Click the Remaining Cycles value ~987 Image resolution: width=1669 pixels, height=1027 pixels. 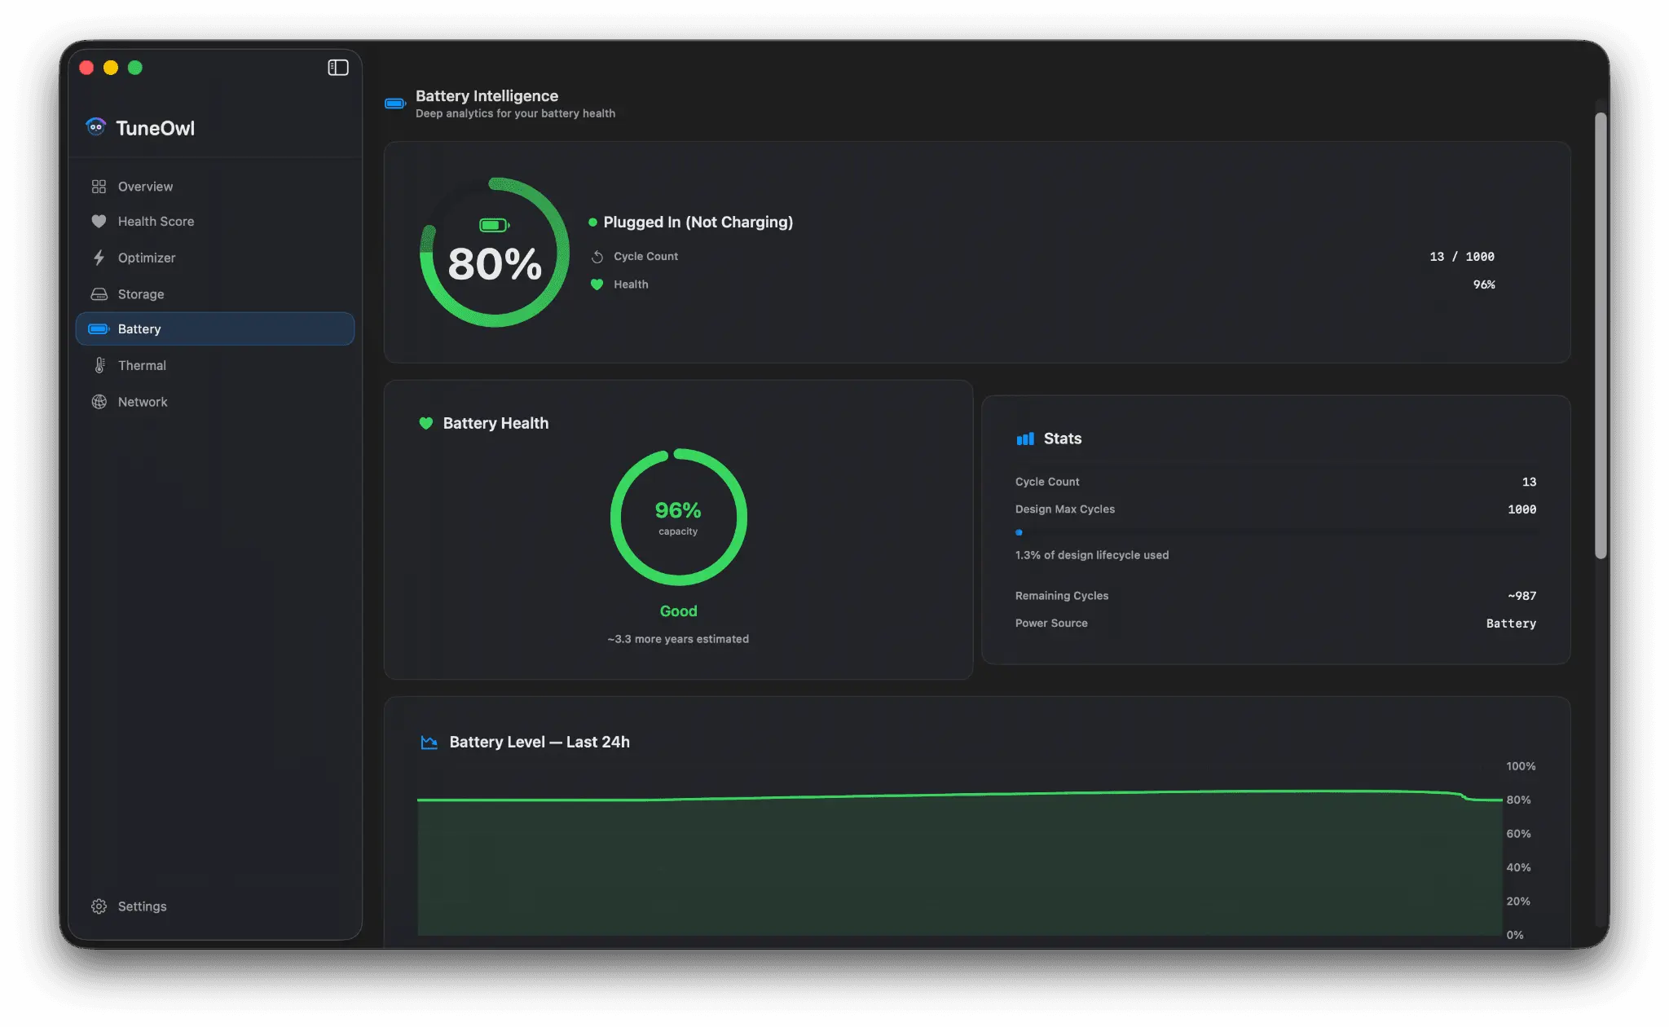click(x=1521, y=596)
